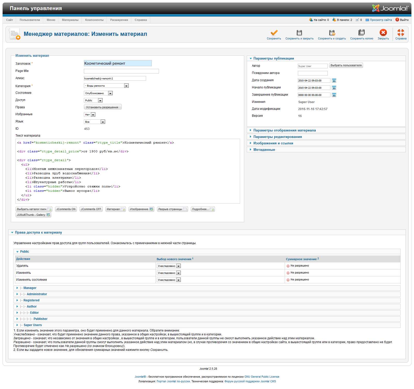Expand the Manager group permissions

click(x=30, y=288)
